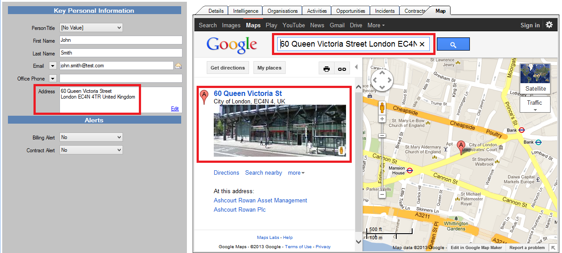Open the PersonTitle dropdown
This screenshot has width=562, height=253.
tap(91, 28)
